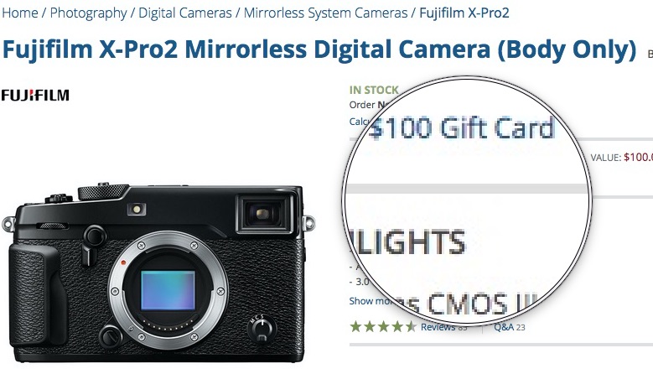Click the Q&A count number 23
Viewport: 653px width, 374px height.
tap(521, 327)
